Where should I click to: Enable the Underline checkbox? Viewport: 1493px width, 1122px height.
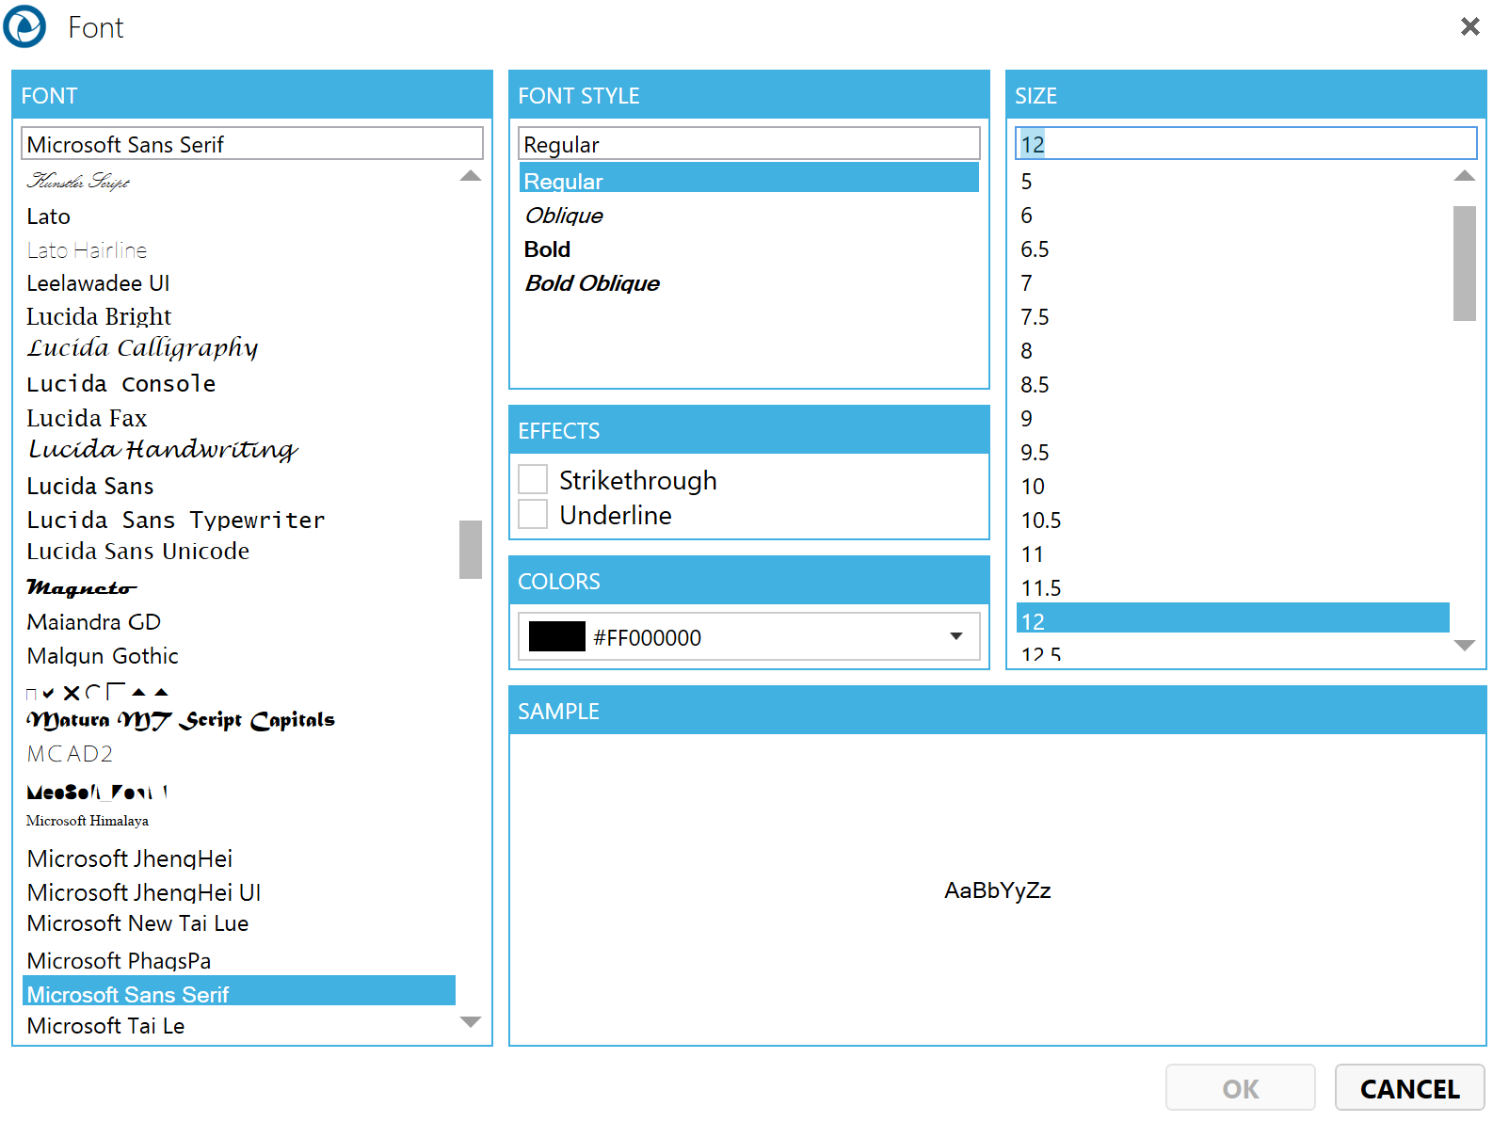pyautogui.click(x=534, y=514)
